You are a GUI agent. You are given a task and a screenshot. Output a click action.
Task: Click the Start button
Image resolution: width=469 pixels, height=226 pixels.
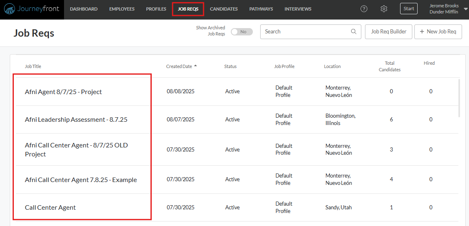tap(409, 9)
